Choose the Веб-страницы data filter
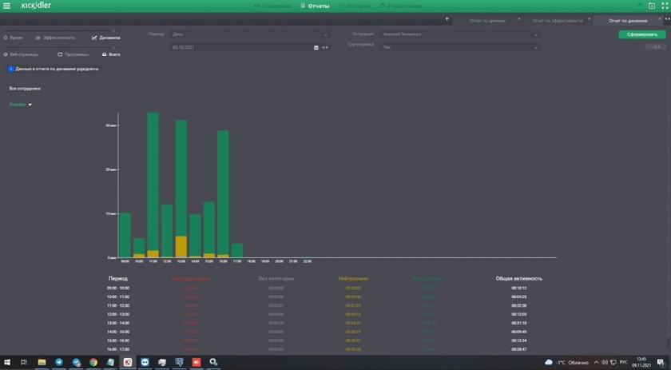This screenshot has height=370, width=671. (x=21, y=54)
